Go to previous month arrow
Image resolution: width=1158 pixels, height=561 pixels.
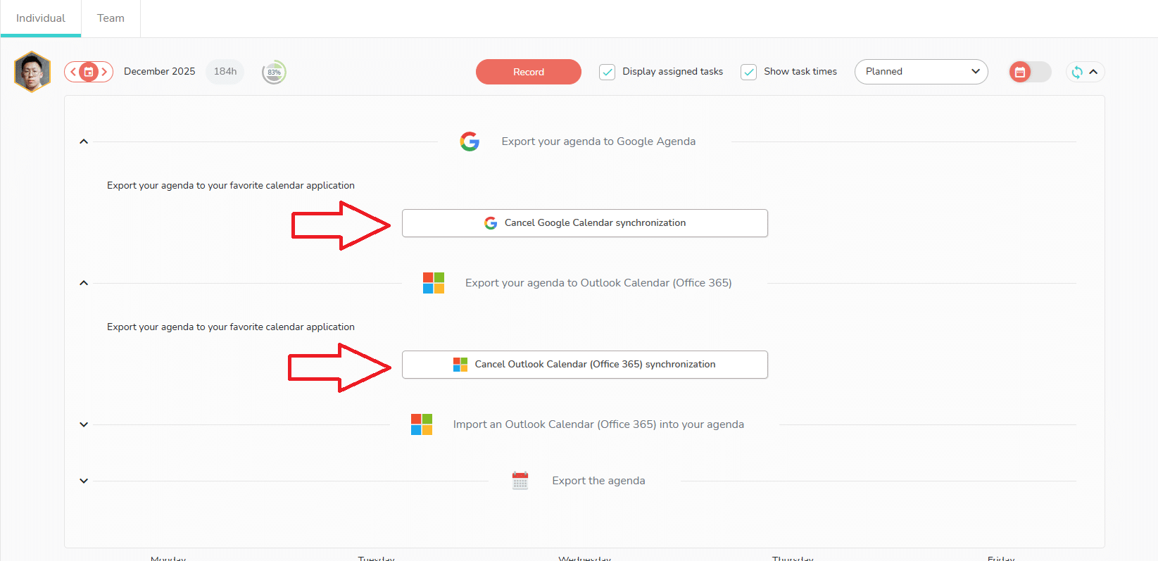click(x=73, y=72)
